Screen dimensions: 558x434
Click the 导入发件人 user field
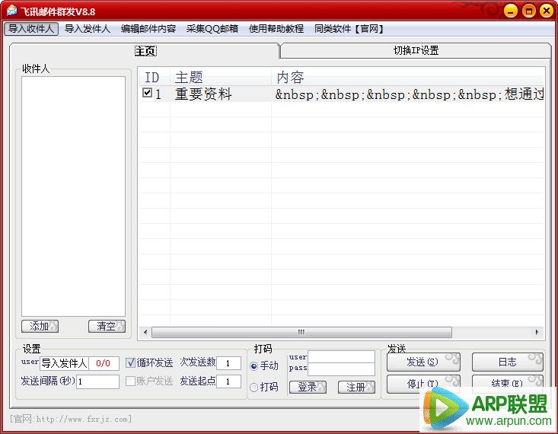(65, 363)
